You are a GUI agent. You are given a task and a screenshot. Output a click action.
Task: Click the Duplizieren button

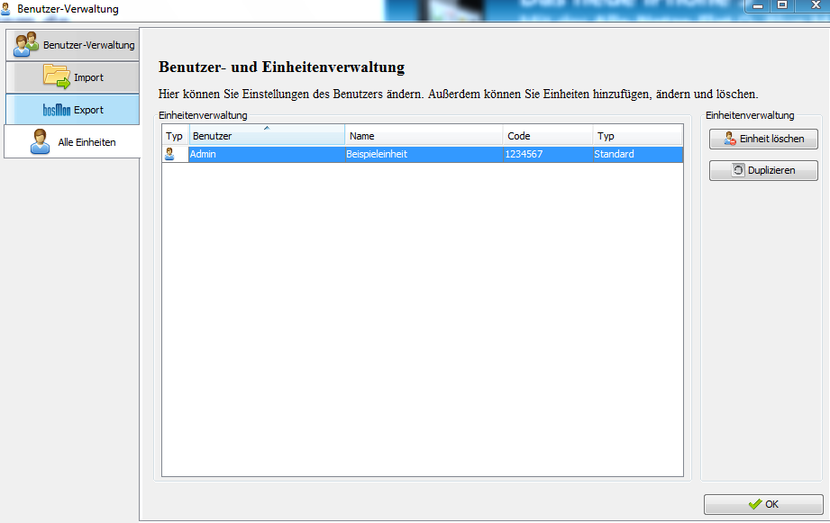click(x=763, y=170)
